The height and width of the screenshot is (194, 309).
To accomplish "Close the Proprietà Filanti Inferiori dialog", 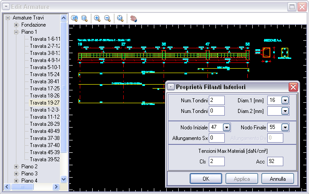I will pos(292,87).
